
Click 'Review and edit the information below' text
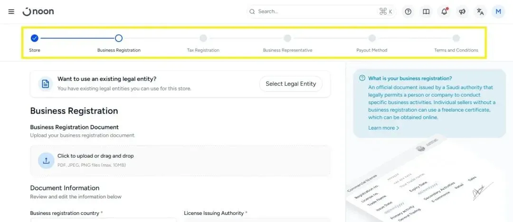point(76,196)
